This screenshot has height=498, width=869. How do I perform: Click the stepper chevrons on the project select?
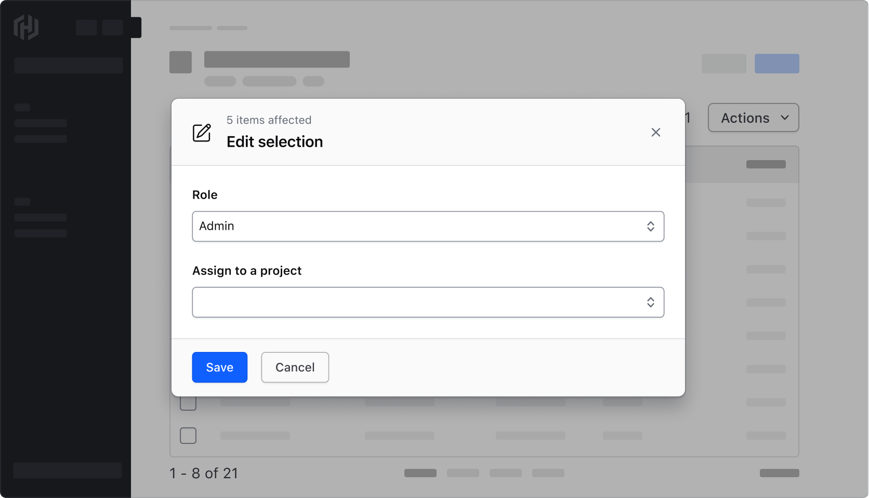[651, 302]
